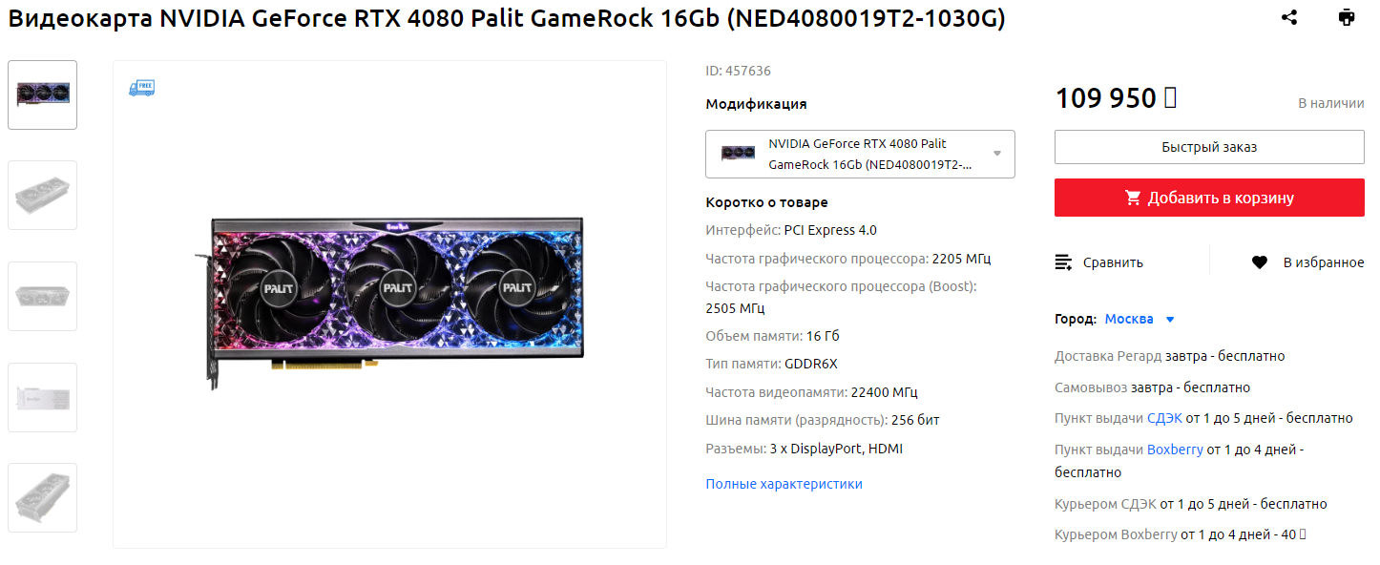Click the compare list icon

1063,262
